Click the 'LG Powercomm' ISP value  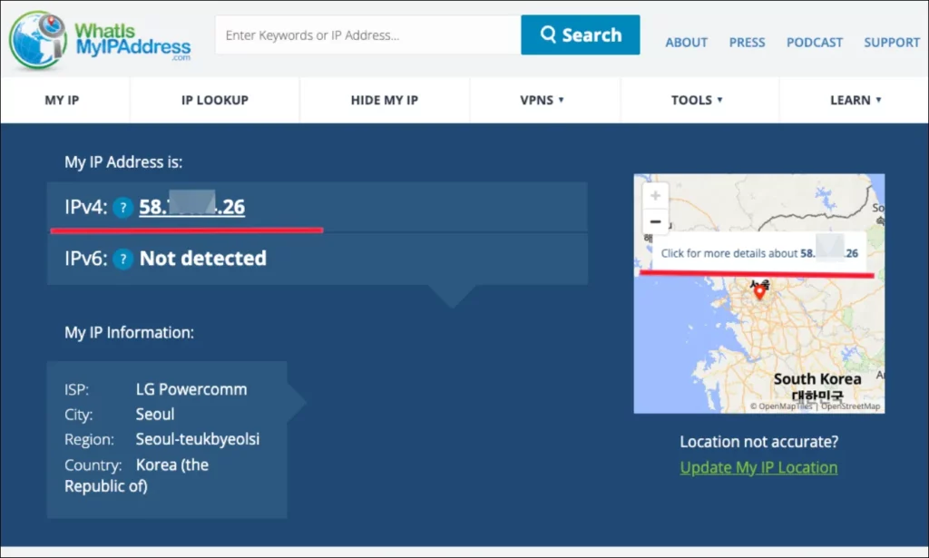191,389
